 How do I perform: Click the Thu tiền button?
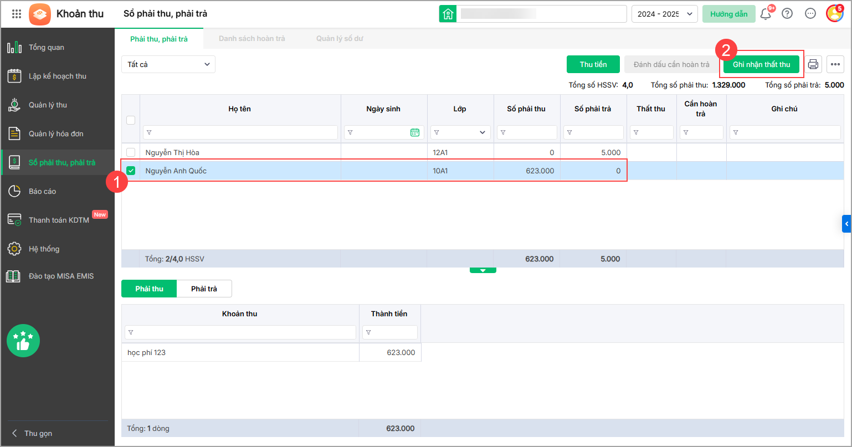[593, 64]
